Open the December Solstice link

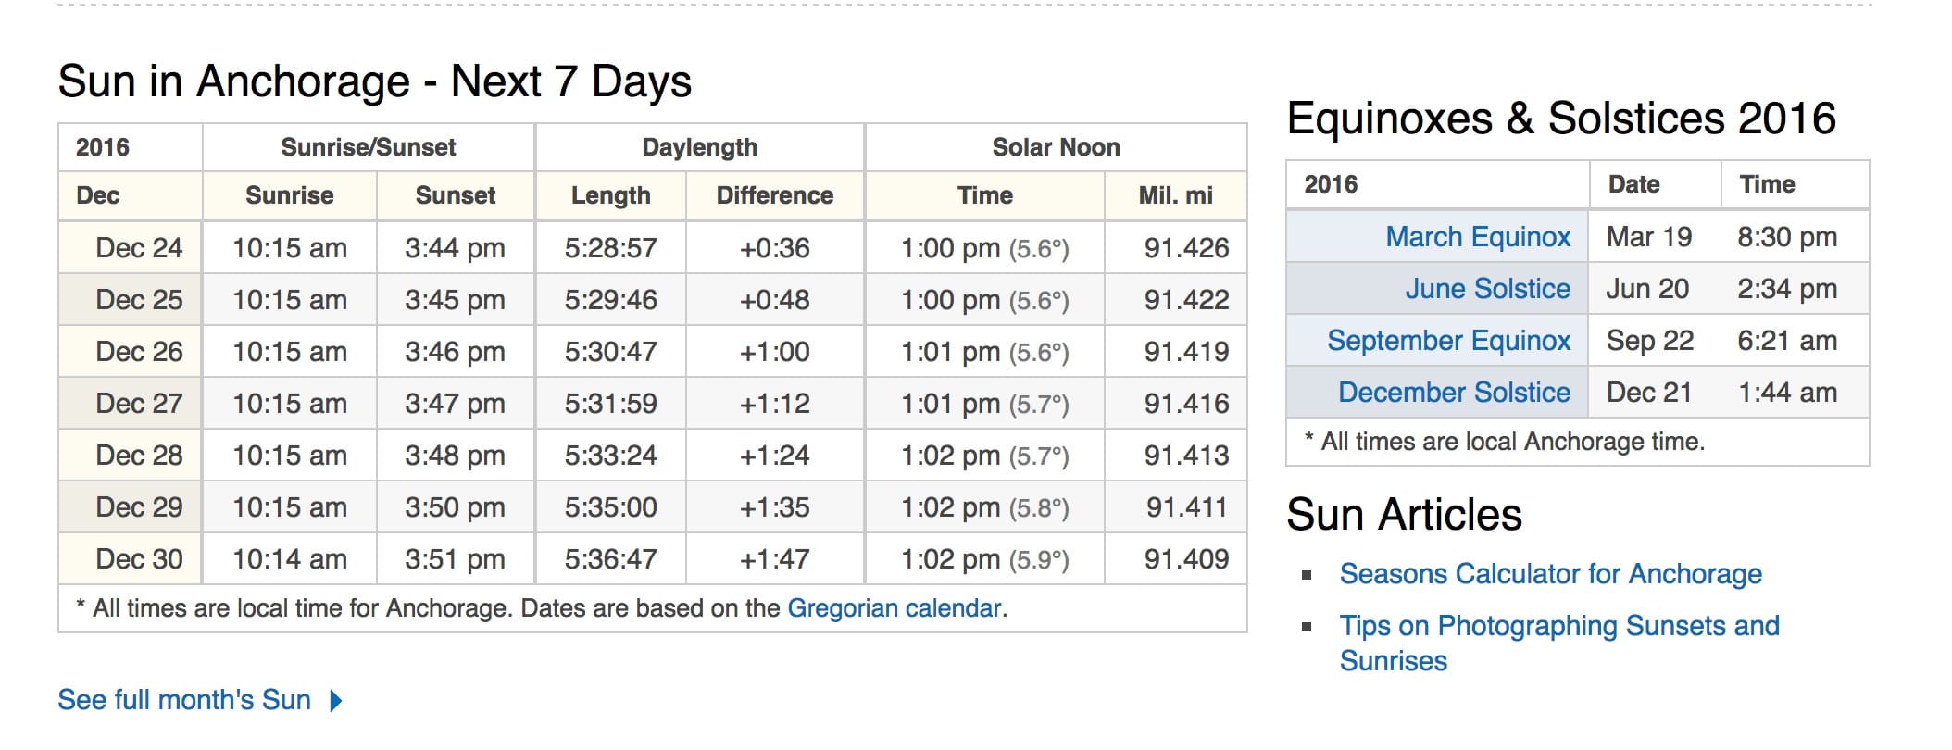click(x=1455, y=393)
